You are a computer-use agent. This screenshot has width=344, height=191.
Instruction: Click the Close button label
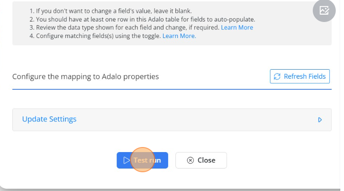click(206, 160)
